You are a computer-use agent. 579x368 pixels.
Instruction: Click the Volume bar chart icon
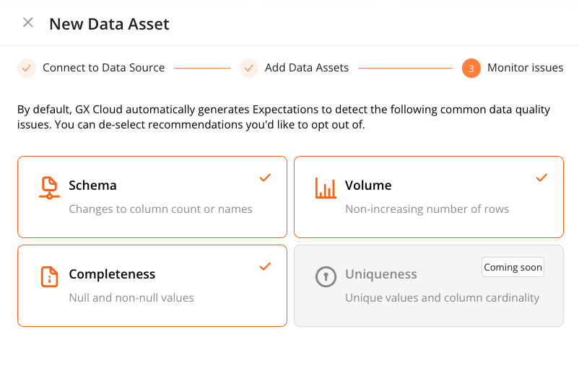pyautogui.click(x=326, y=188)
